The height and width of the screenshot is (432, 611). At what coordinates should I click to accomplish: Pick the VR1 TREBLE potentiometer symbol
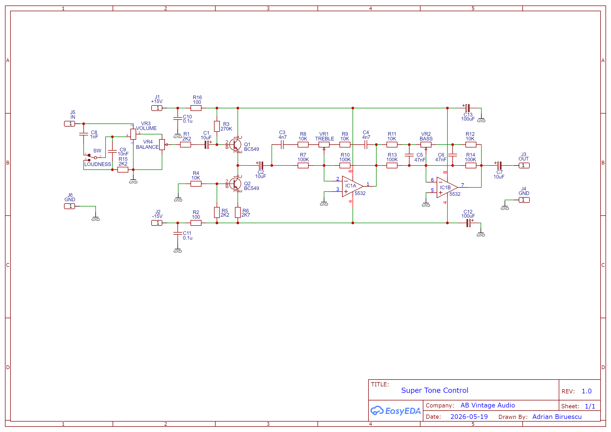point(324,145)
